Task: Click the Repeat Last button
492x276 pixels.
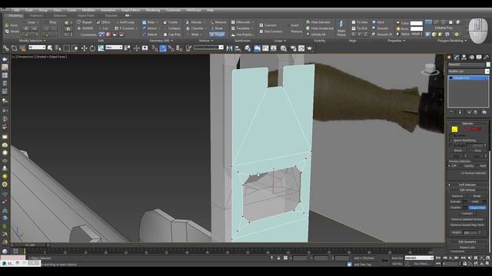Action: 467,247
